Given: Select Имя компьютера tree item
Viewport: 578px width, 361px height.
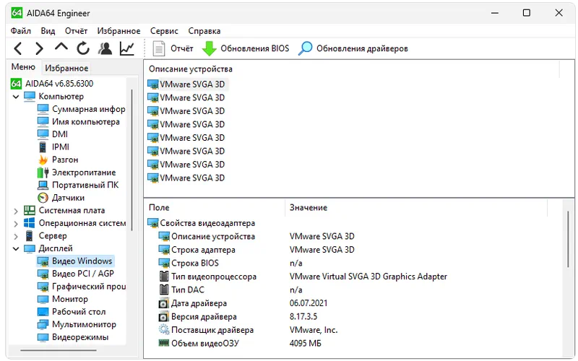Looking at the screenshot, I should tap(79, 121).
